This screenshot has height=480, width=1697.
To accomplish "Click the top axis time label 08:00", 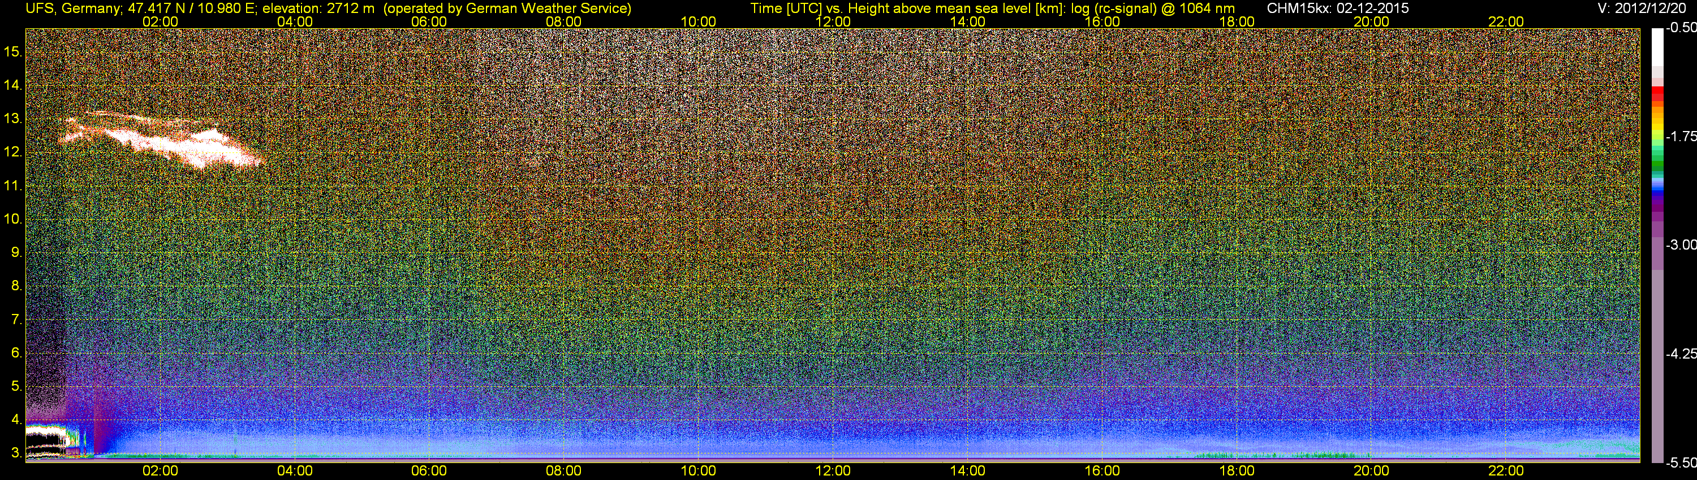I will click(564, 21).
